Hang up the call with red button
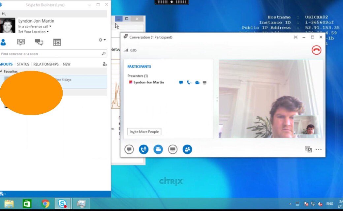343x211 pixels. (316, 50)
